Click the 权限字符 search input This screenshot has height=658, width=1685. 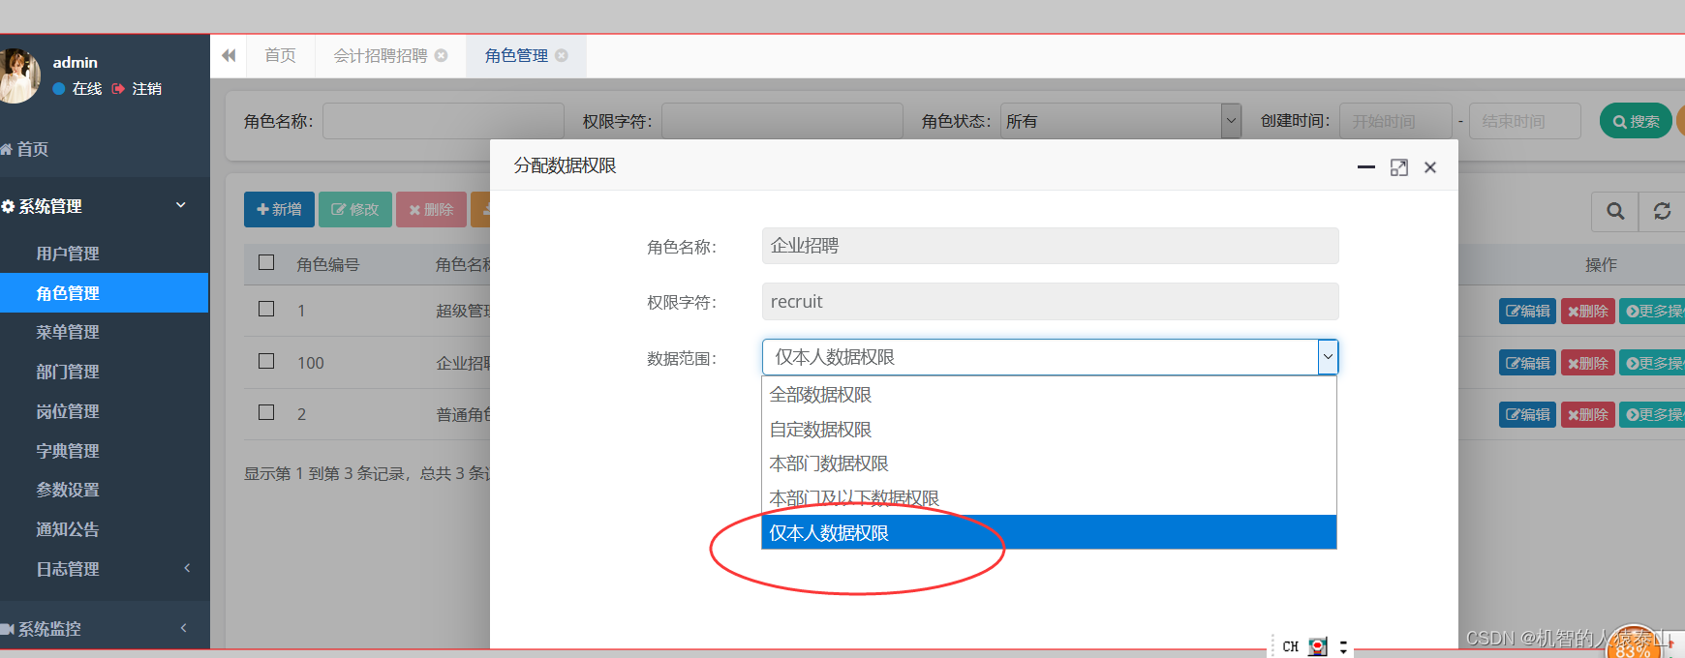(782, 121)
